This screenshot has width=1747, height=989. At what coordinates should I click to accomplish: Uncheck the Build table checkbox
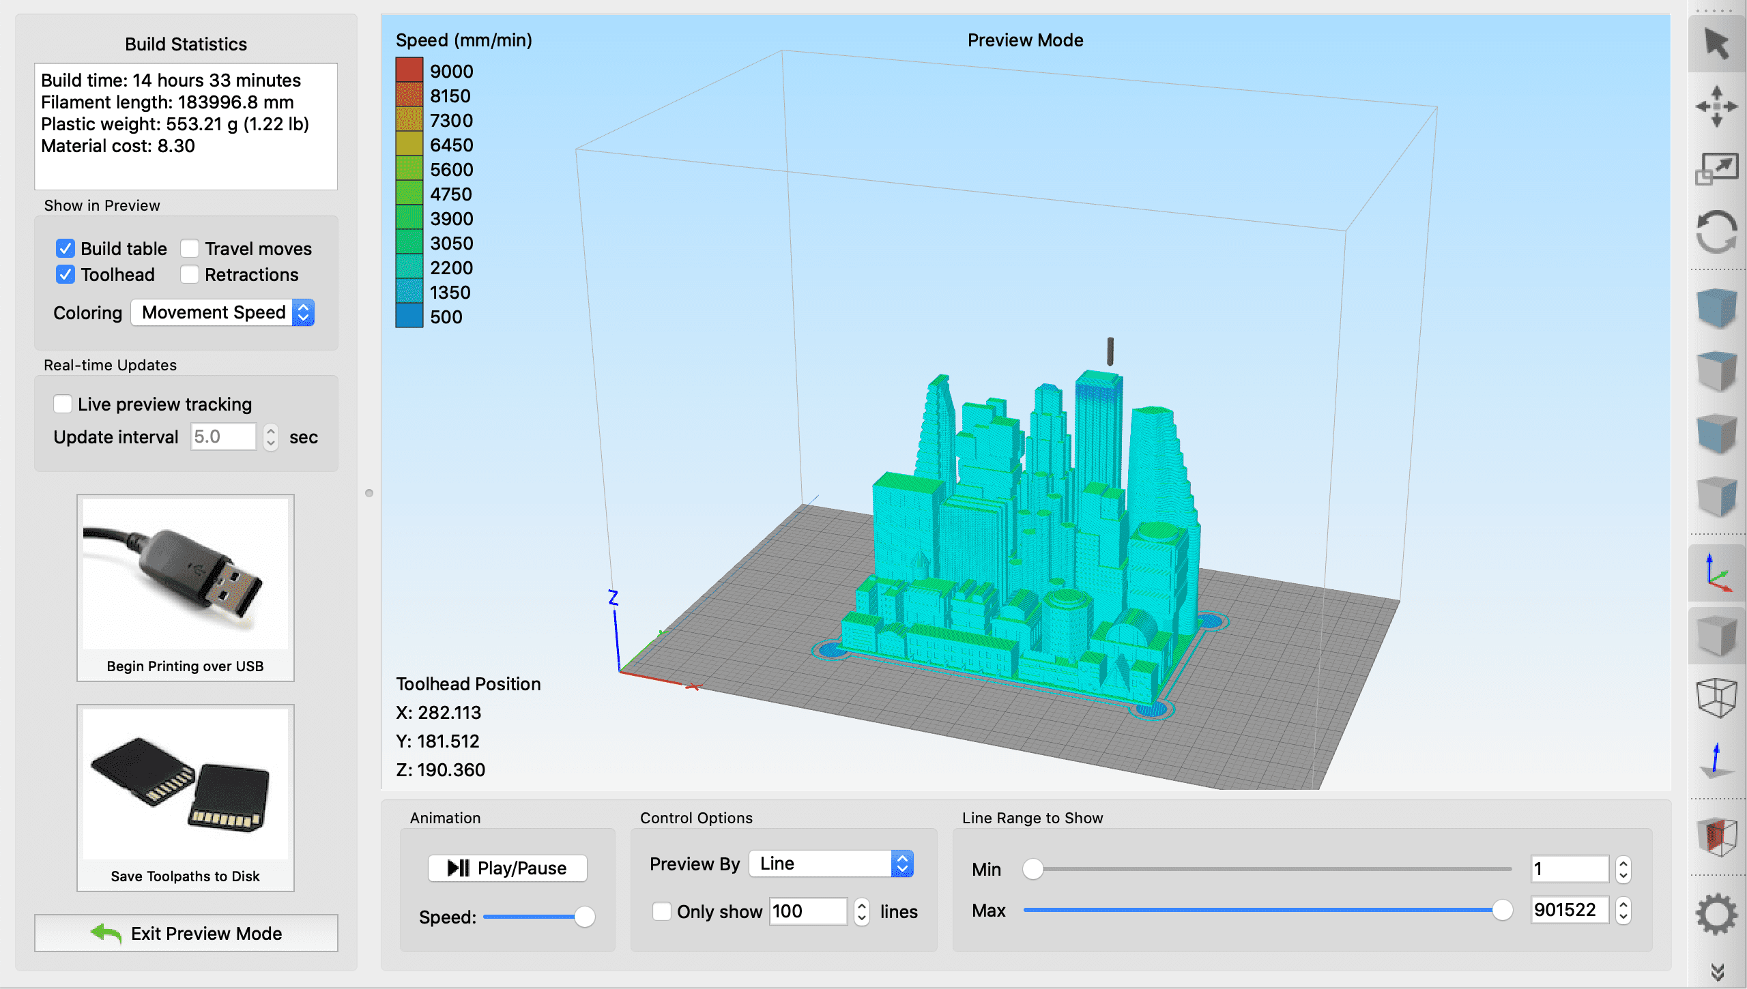point(66,248)
